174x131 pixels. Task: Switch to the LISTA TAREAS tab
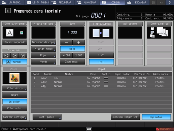tap(38, 2)
